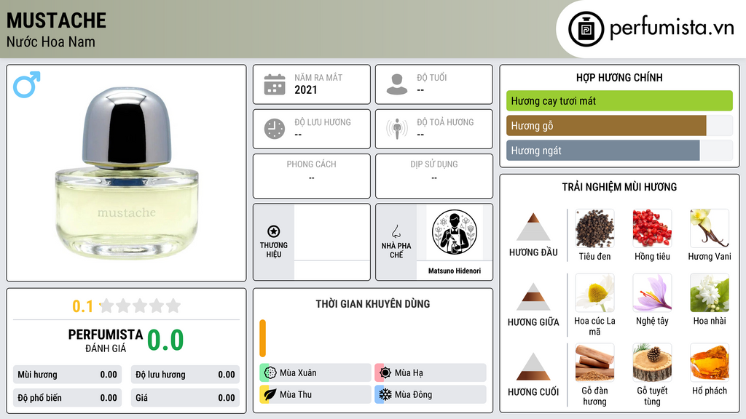
Task: Click the Hợp hương chính heading
Action: pyautogui.click(x=619, y=77)
